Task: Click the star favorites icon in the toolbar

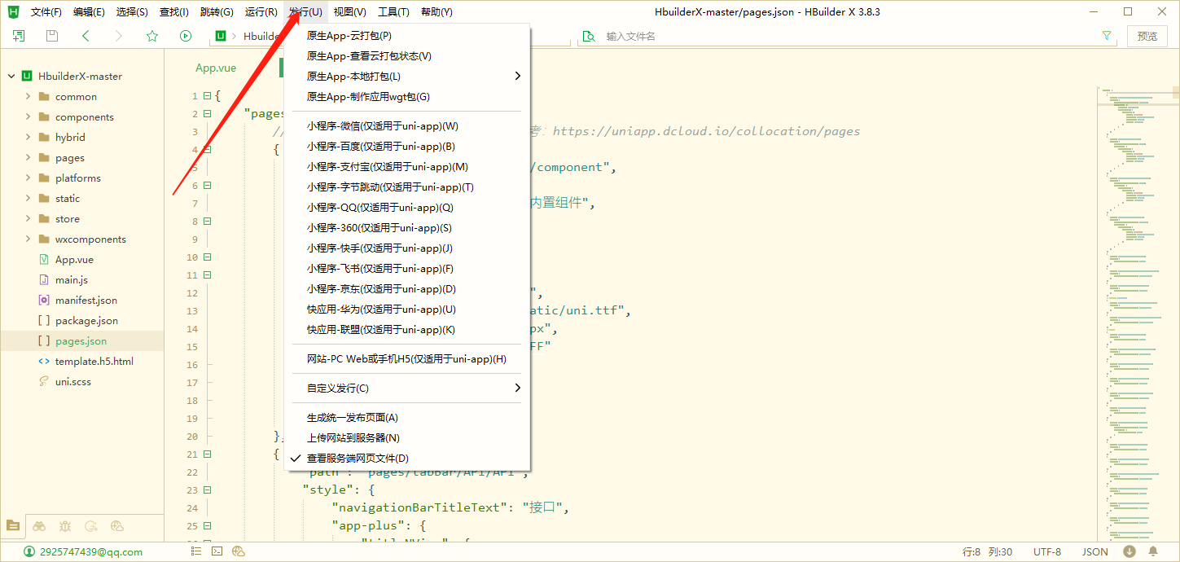Action: (x=151, y=36)
